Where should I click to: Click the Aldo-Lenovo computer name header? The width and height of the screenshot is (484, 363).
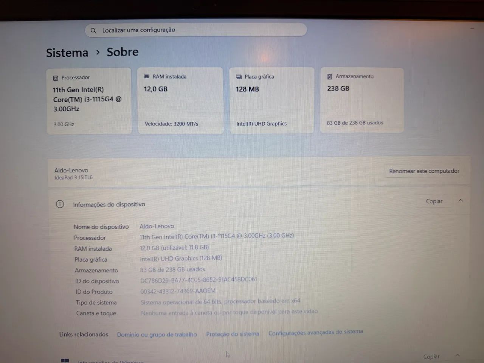coord(71,170)
